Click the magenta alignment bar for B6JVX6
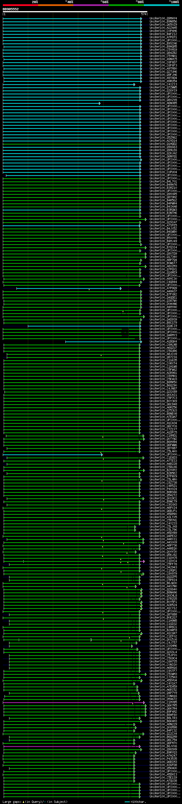 pyautogui.click(x=72, y=746)
